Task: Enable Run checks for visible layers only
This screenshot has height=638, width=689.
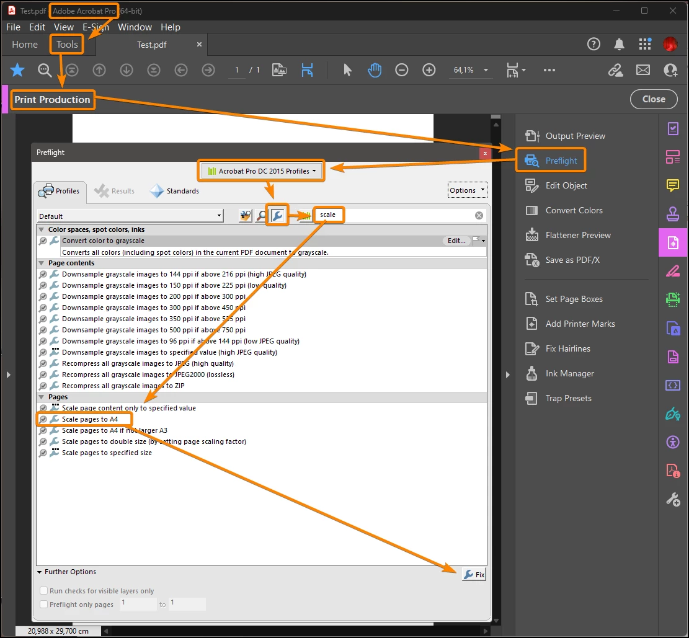Action: click(44, 590)
